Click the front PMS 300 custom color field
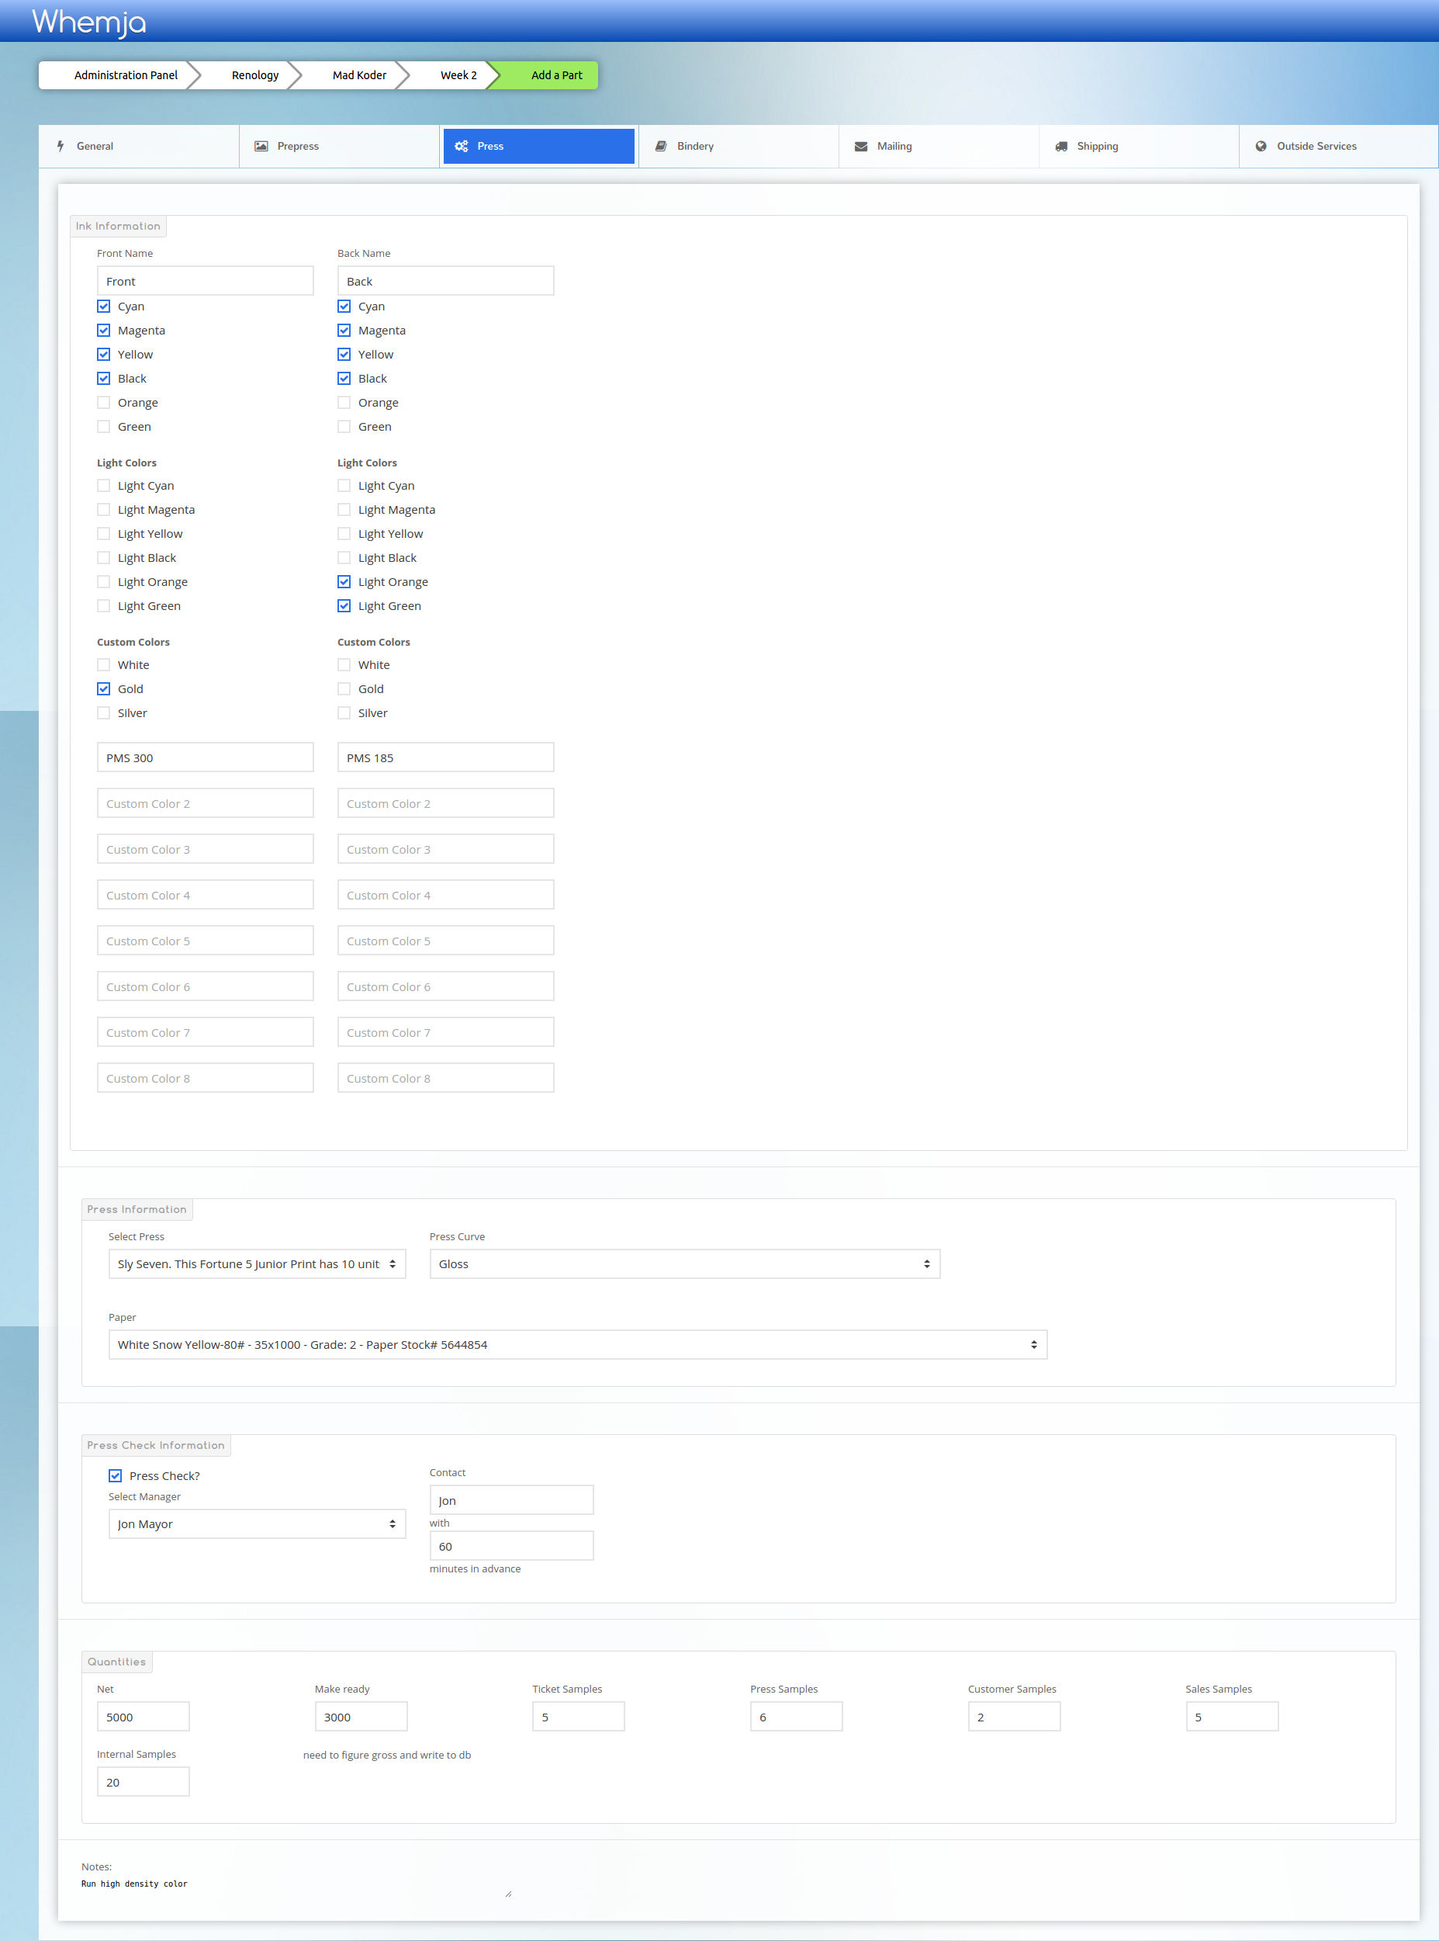Viewport: 1439px width, 1941px height. pyautogui.click(x=205, y=757)
